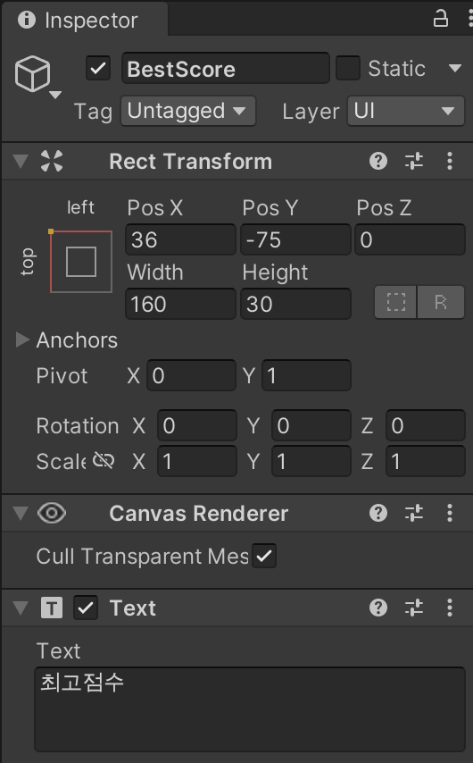Open Text component preset settings icon
Image resolution: width=473 pixels, height=763 pixels.
pos(414,608)
